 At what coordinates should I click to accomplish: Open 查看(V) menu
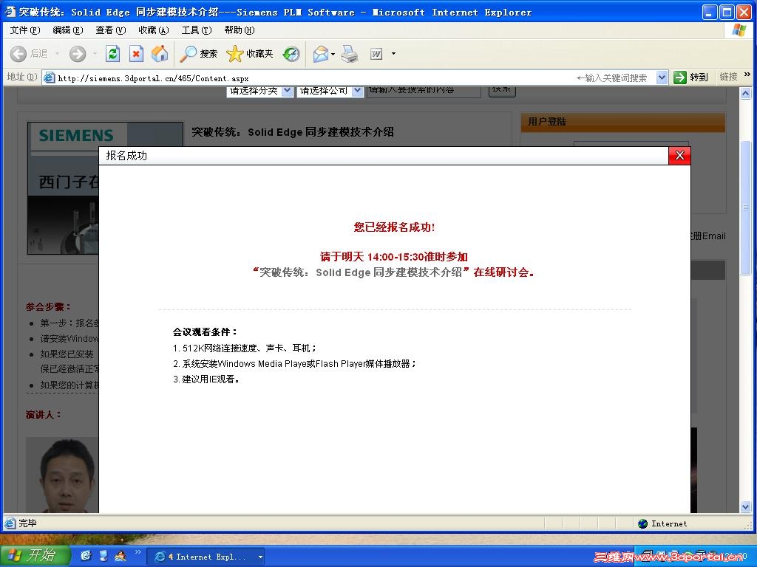point(111,30)
